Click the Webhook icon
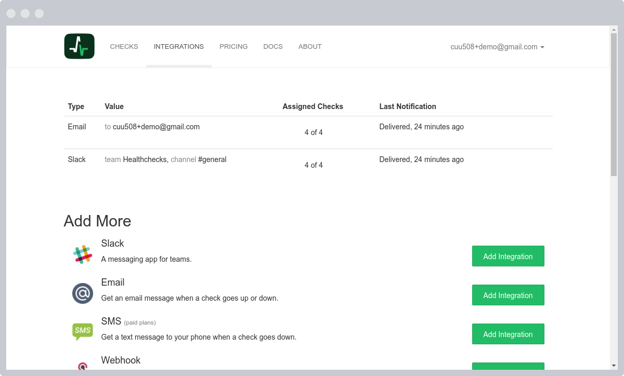 click(x=82, y=366)
